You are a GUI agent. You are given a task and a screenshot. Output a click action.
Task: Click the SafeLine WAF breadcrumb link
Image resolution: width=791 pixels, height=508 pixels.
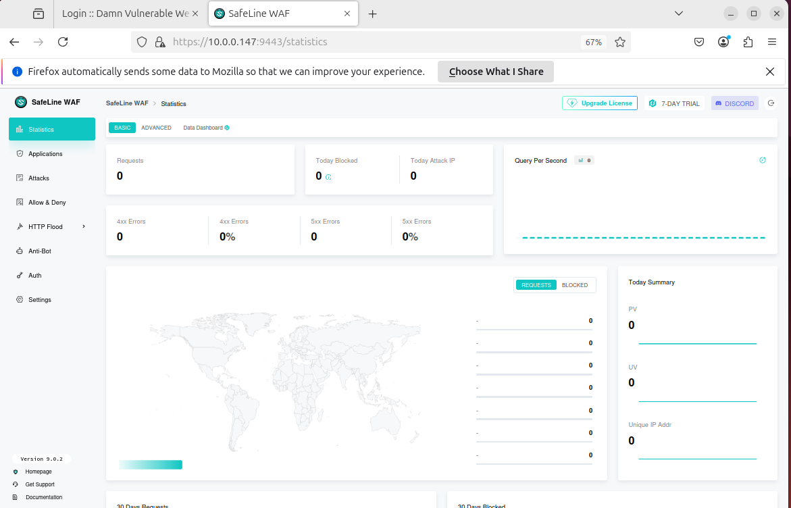click(127, 103)
